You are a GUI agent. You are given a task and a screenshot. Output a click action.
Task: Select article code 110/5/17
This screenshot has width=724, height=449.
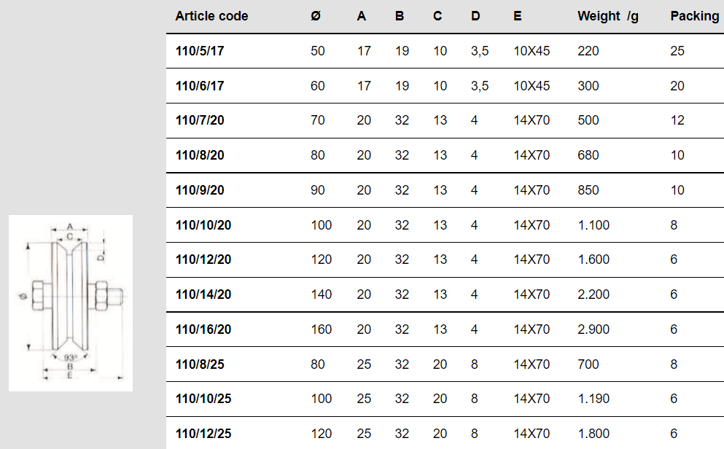200,51
